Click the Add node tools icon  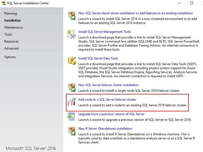point(72,102)
